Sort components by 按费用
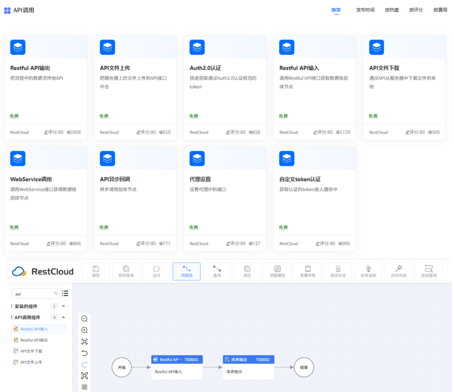Screen dimensions: 454x392 pyautogui.click(x=440, y=10)
